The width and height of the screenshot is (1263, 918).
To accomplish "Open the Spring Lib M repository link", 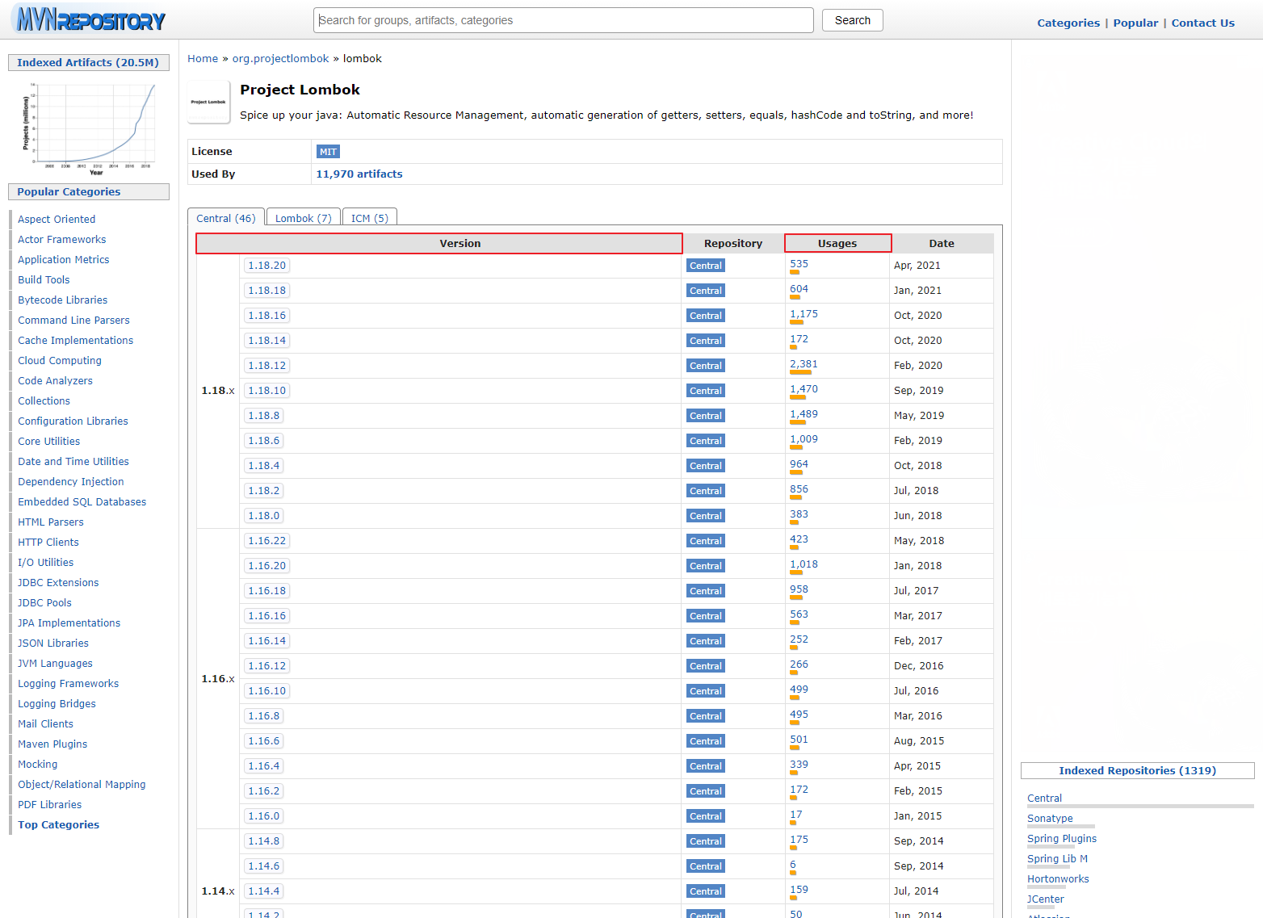I will (x=1057, y=859).
